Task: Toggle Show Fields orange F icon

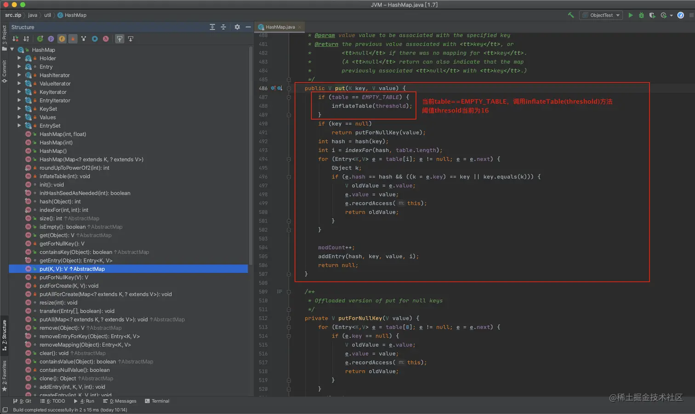Action: [62, 39]
